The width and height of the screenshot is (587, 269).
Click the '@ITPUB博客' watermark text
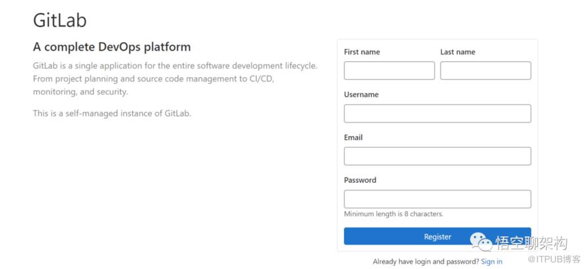[553, 259]
